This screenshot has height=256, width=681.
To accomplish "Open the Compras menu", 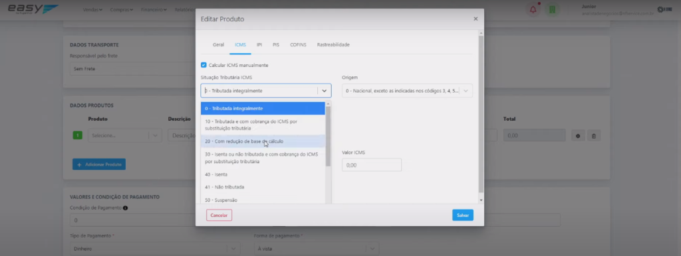I will [121, 9].
